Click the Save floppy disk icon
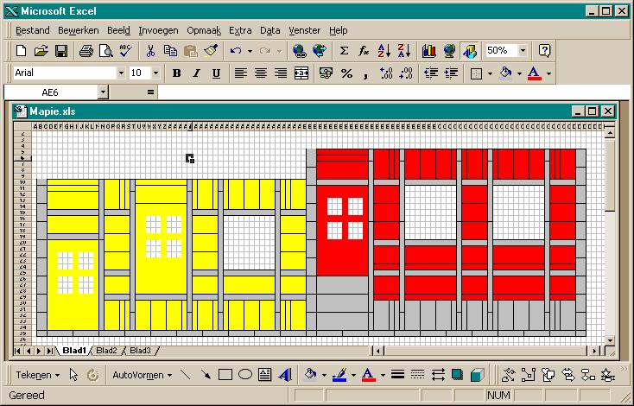Screen dimensions: 634x406 (61, 51)
